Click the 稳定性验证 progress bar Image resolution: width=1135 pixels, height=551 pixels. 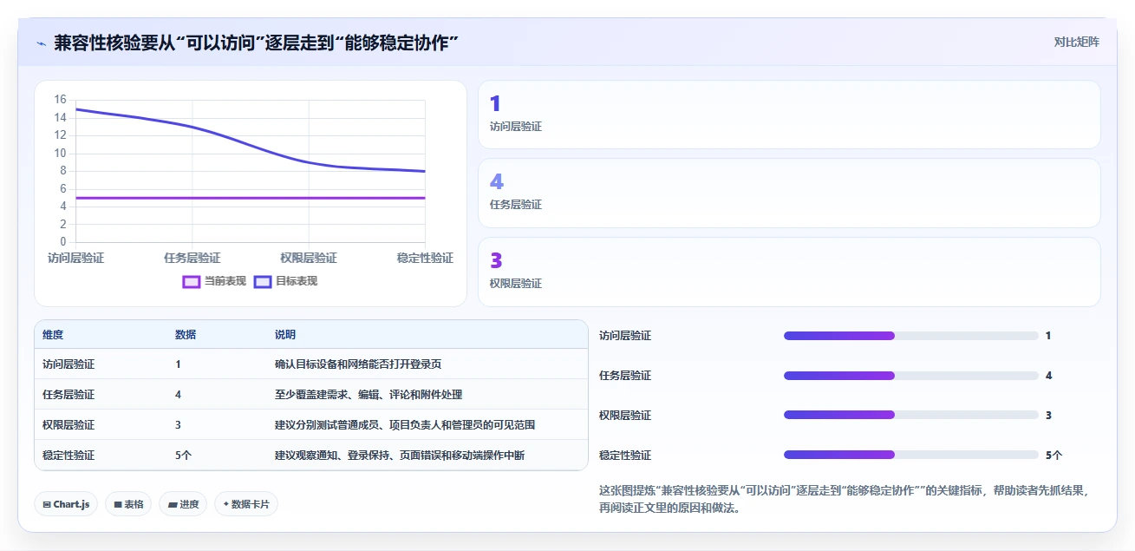coord(911,455)
